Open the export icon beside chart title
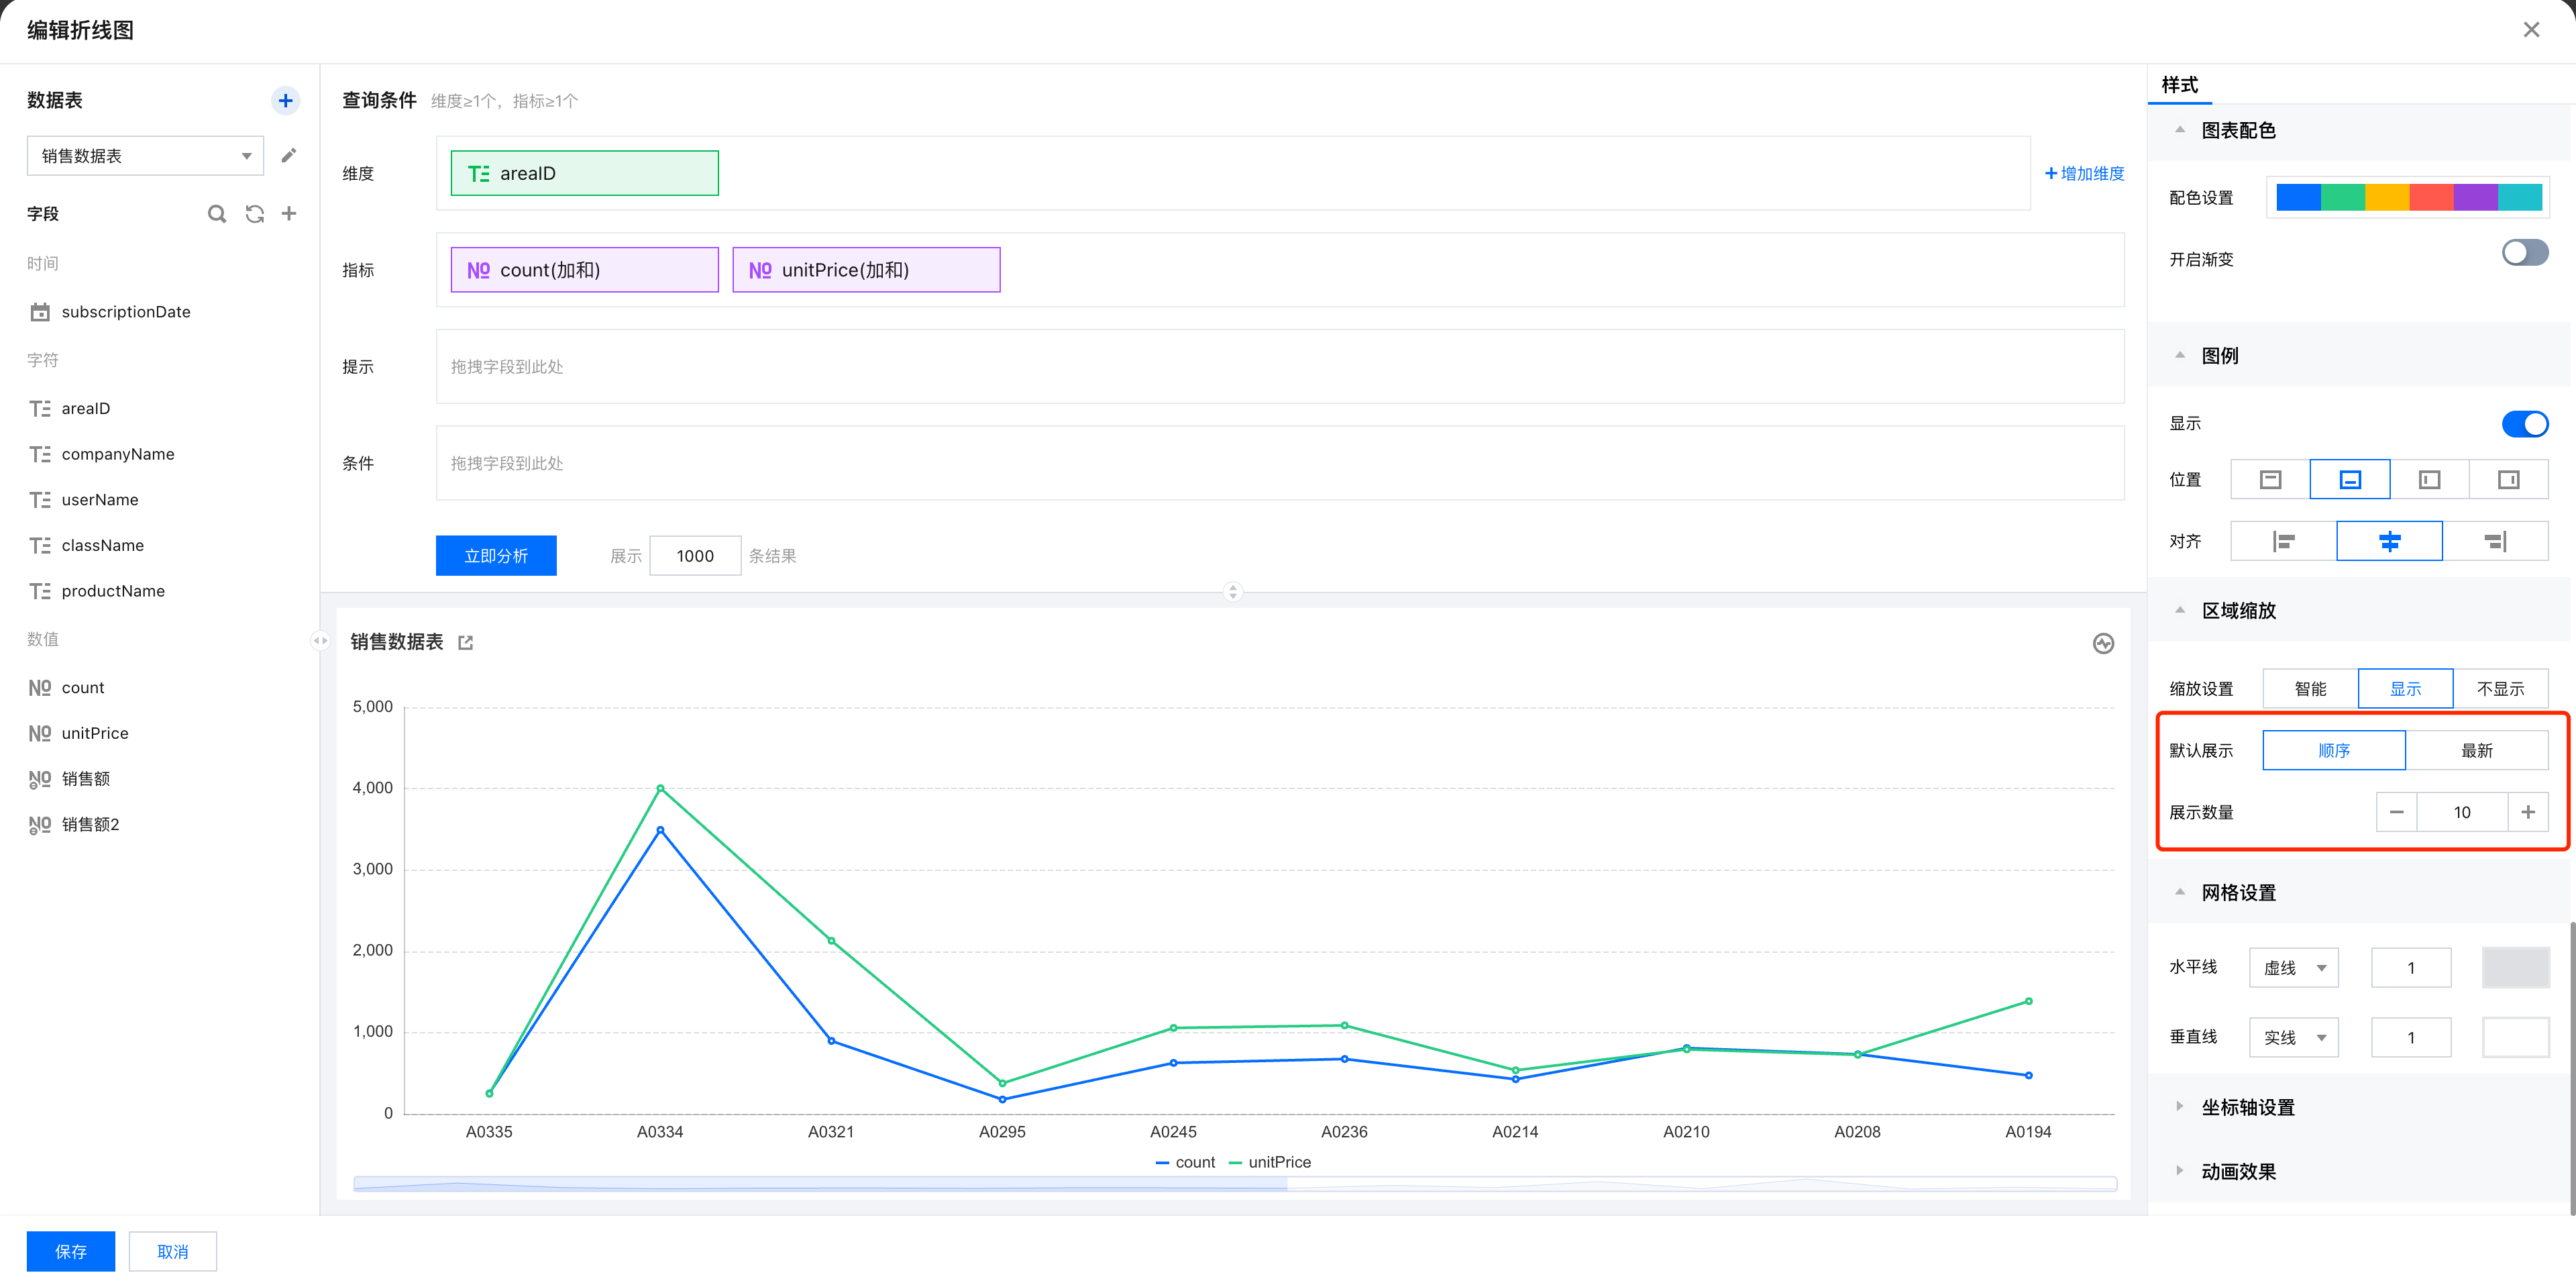Image resolution: width=2576 pixels, height=1283 pixels. tap(465, 643)
